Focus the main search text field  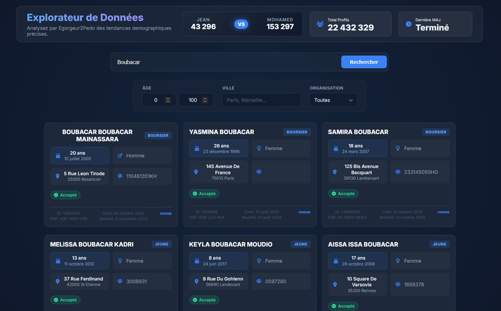225,62
